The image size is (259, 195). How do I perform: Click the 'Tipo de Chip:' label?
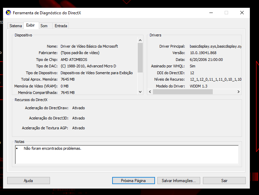(x=47, y=60)
